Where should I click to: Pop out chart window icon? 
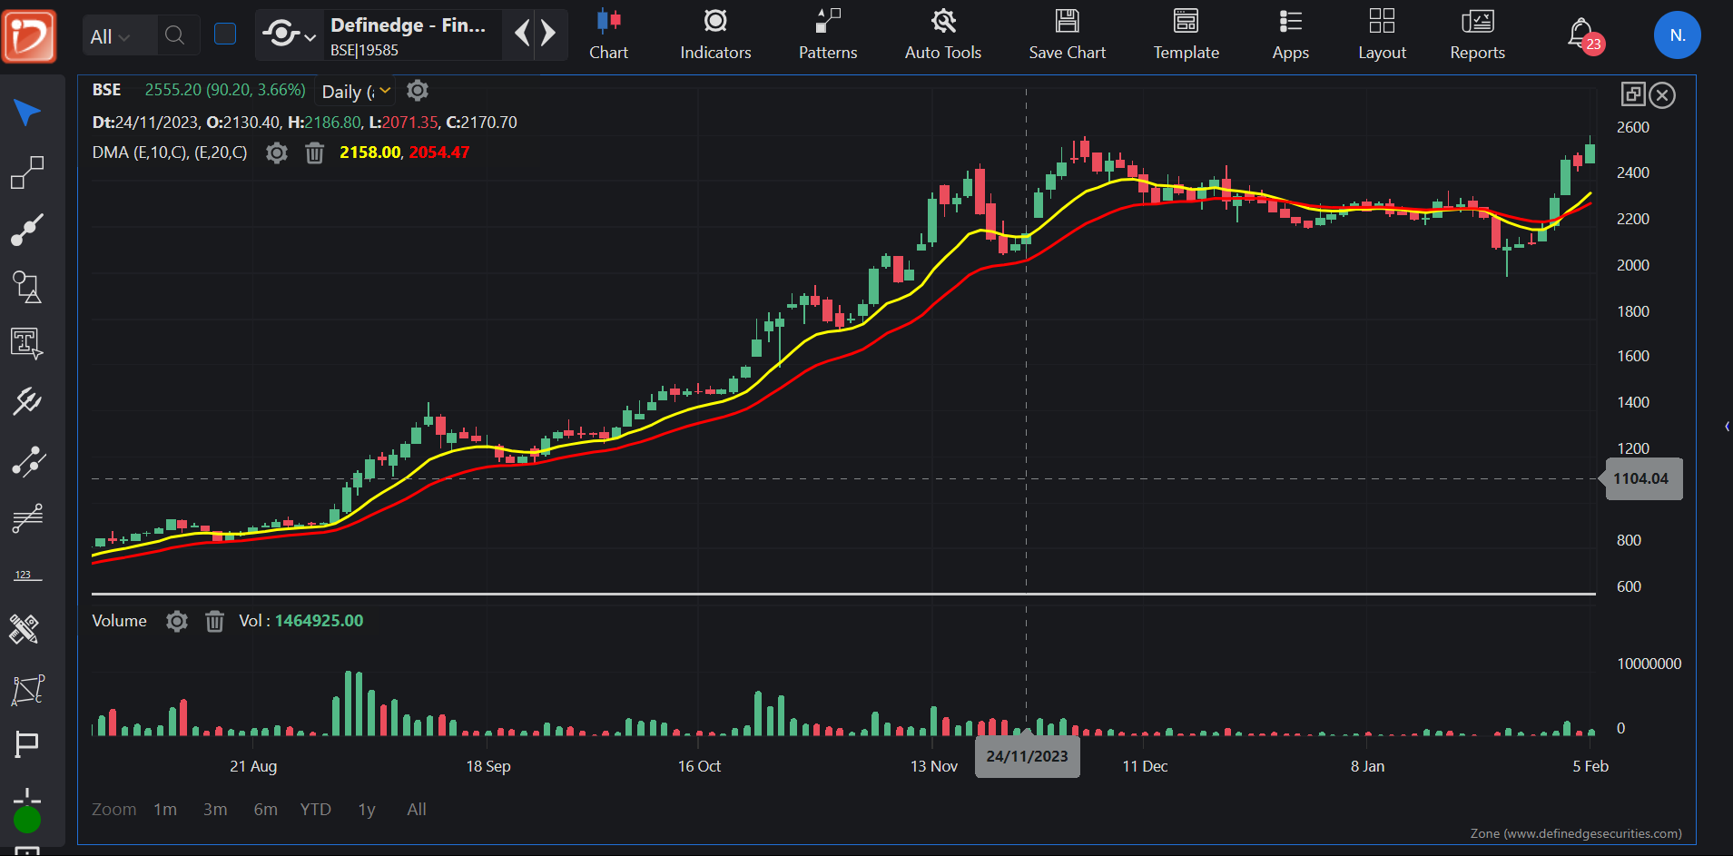(1633, 94)
